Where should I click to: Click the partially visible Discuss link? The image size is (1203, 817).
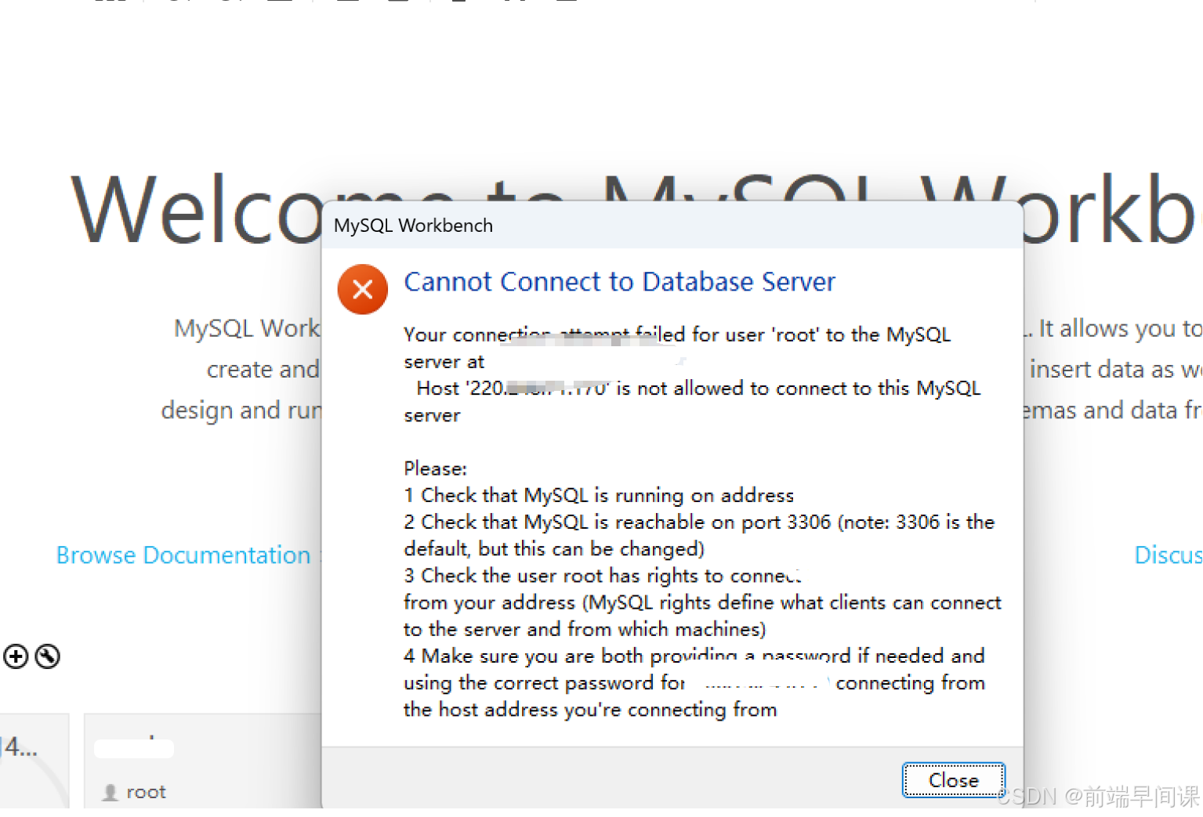pos(1168,555)
